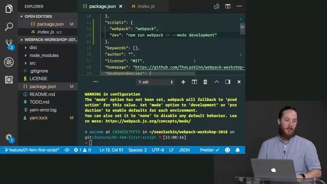Click the "dev" script line in the editor
The image size is (327, 184).
(163, 35)
